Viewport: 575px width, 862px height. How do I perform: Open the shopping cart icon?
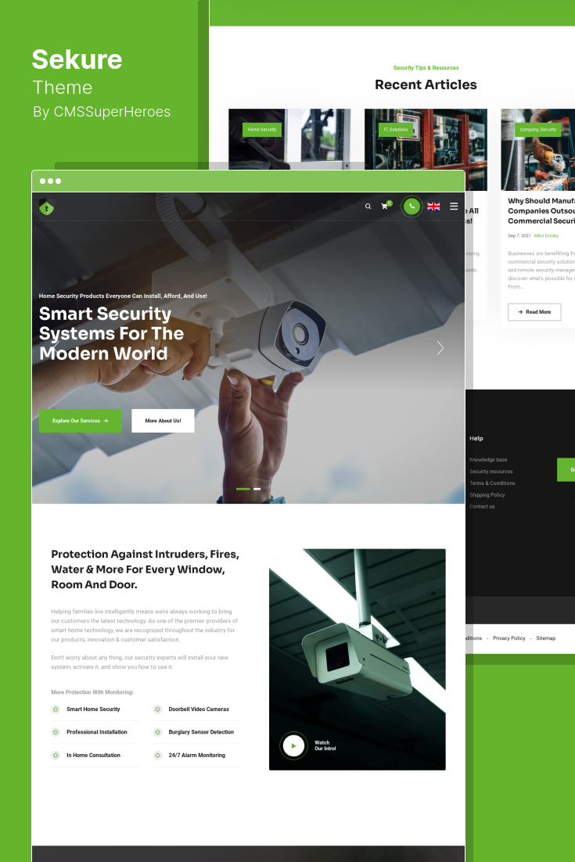point(385,207)
